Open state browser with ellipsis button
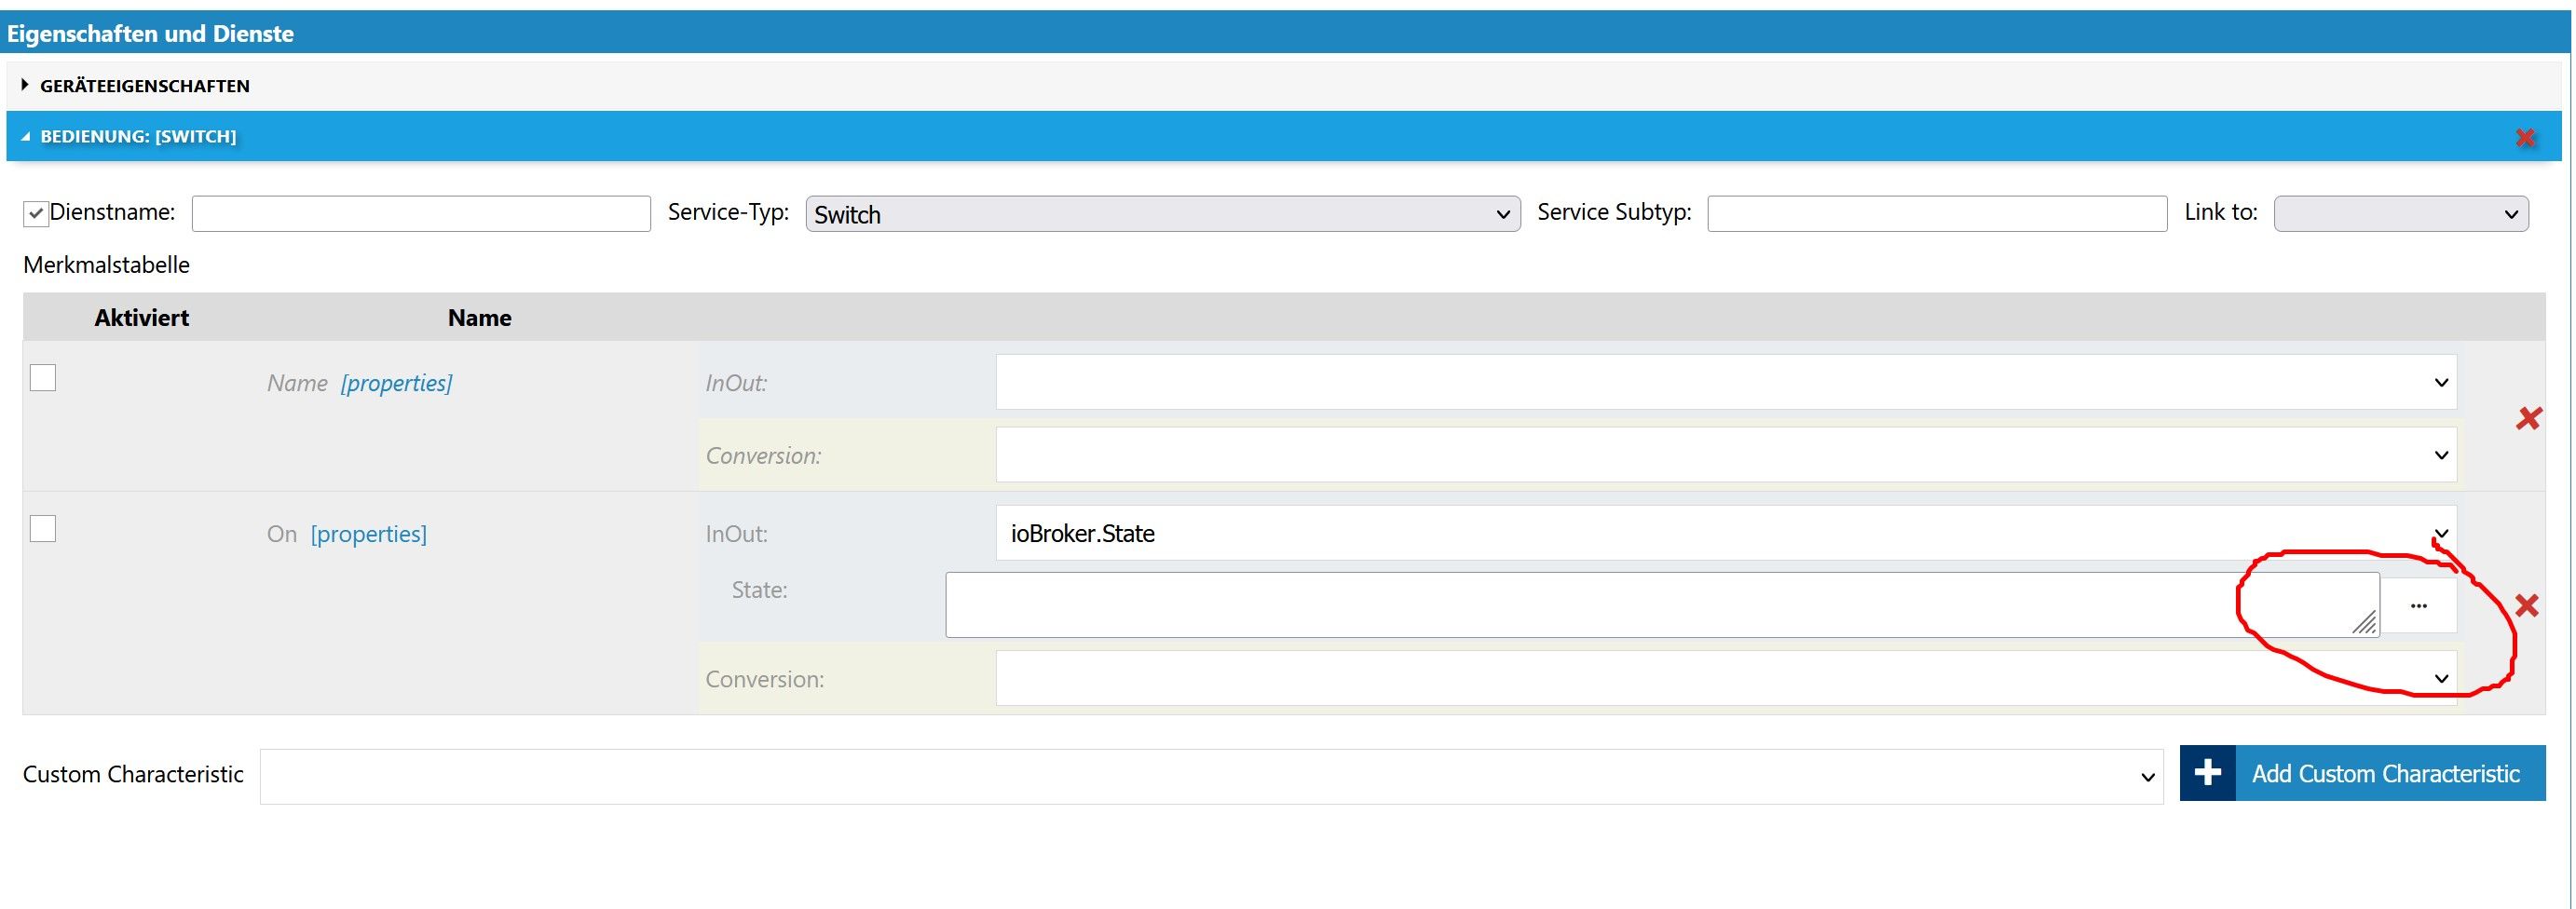The height and width of the screenshot is (909, 2576). (x=2418, y=606)
